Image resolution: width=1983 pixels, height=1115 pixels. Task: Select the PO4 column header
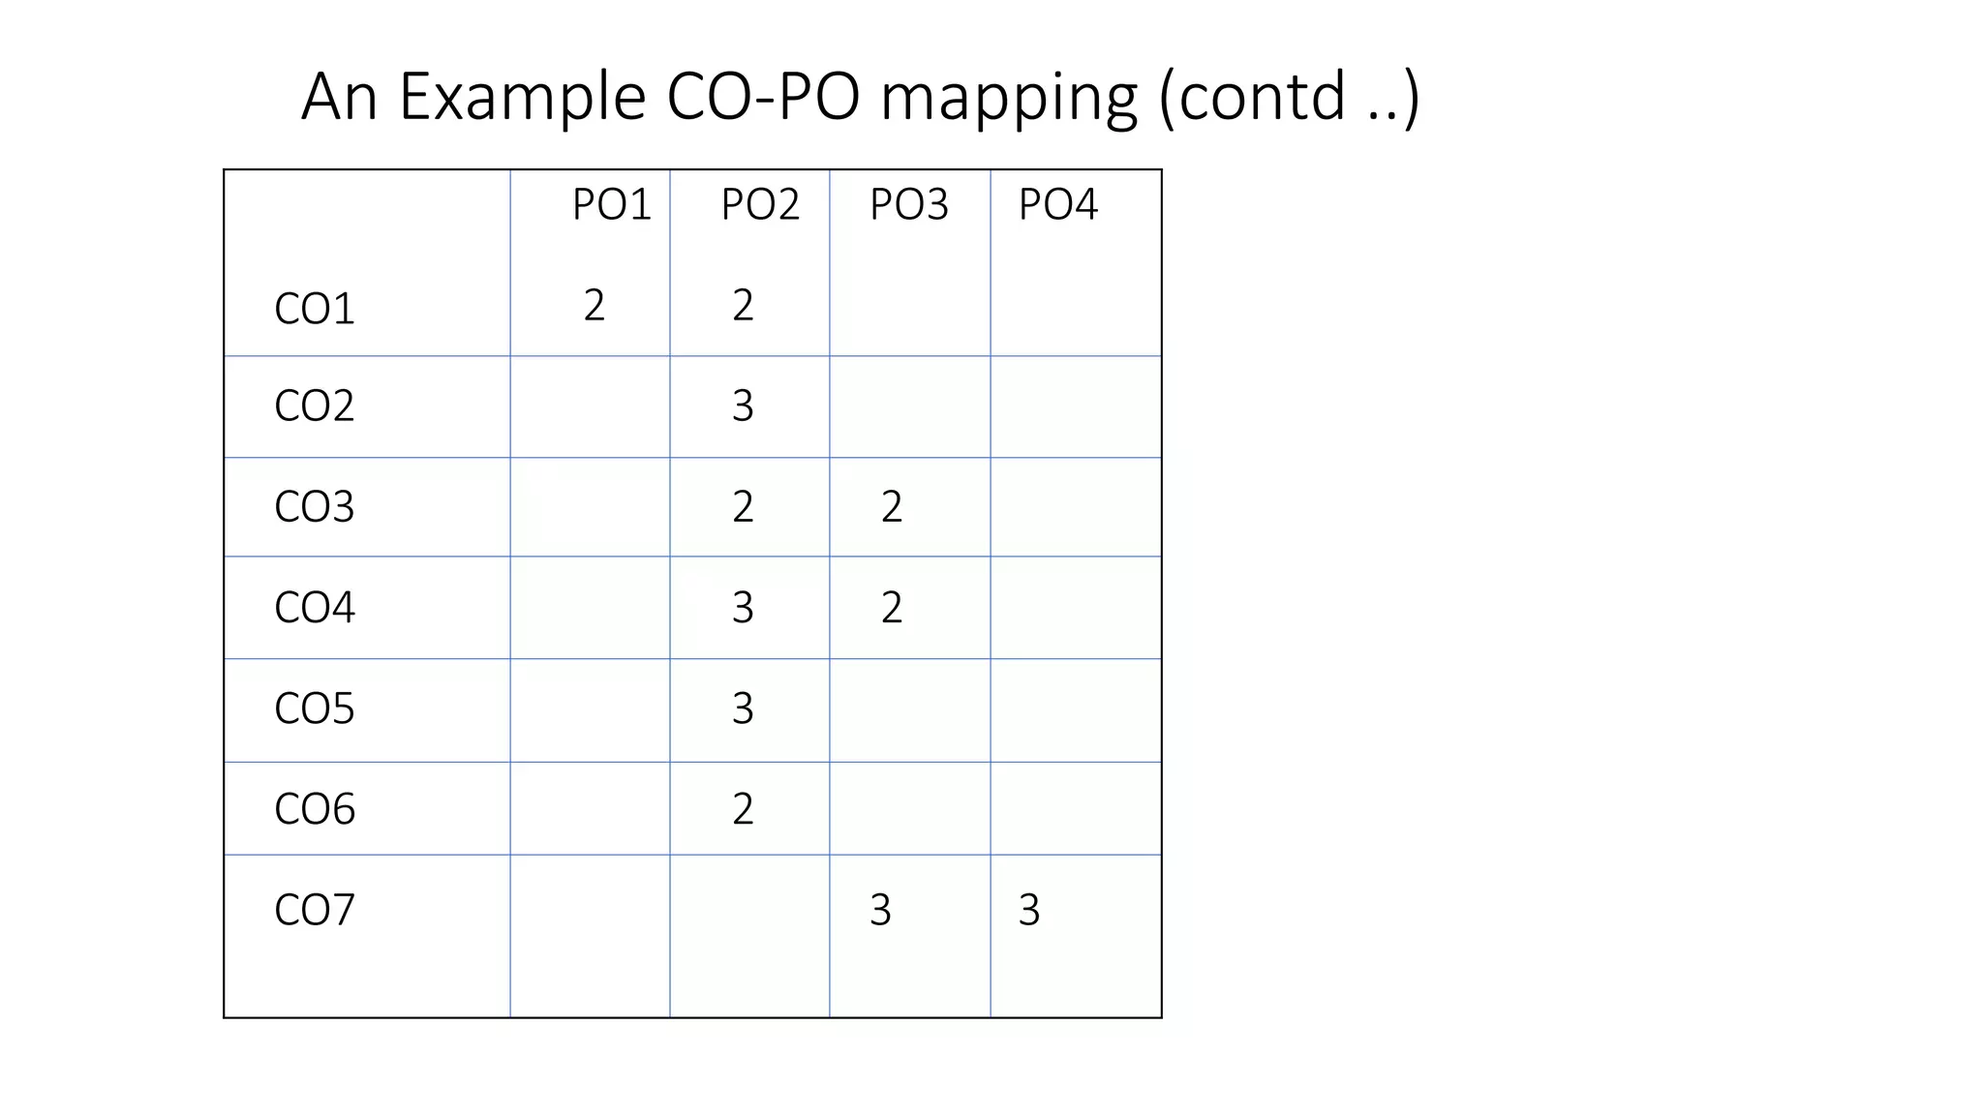(1057, 204)
